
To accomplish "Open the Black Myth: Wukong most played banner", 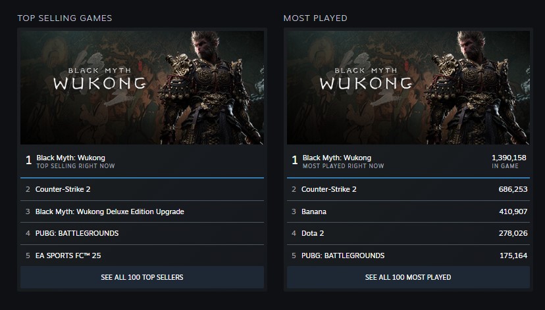I will [x=407, y=87].
